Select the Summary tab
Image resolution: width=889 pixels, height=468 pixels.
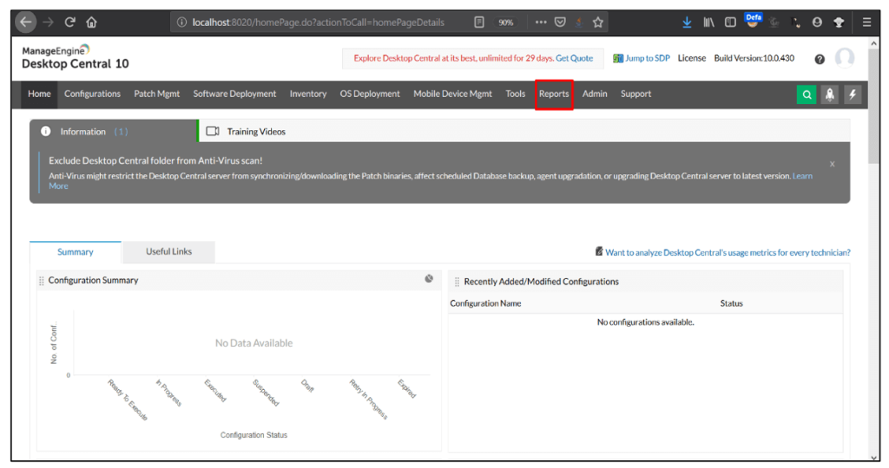(x=76, y=252)
